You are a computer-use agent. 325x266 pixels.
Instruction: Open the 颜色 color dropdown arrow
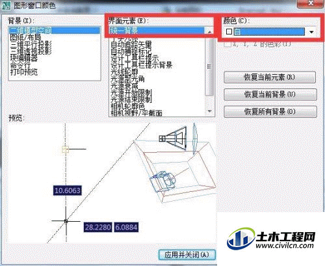click(311, 32)
